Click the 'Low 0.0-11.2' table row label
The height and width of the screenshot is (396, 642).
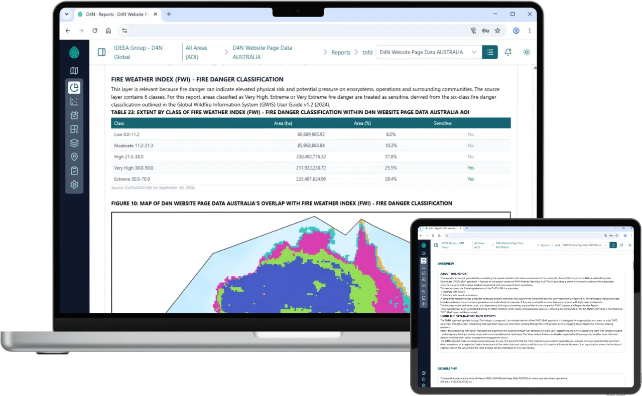(126, 134)
